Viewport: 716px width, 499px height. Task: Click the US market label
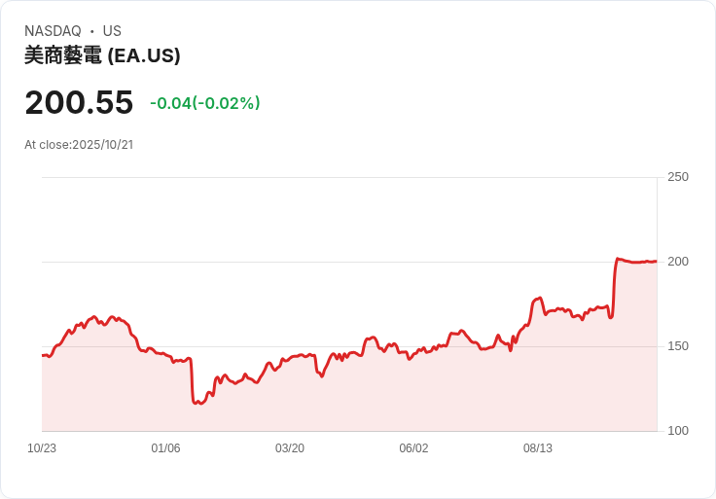112,31
